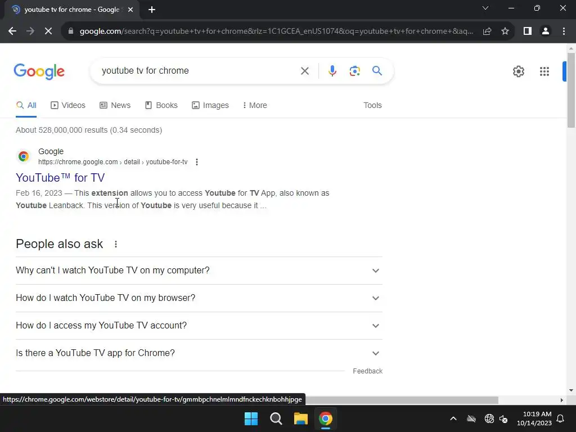Switch to the Videos tab
The height and width of the screenshot is (432, 576).
68,105
